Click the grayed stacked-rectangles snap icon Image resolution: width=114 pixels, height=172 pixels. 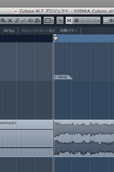[x=83, y=21]
